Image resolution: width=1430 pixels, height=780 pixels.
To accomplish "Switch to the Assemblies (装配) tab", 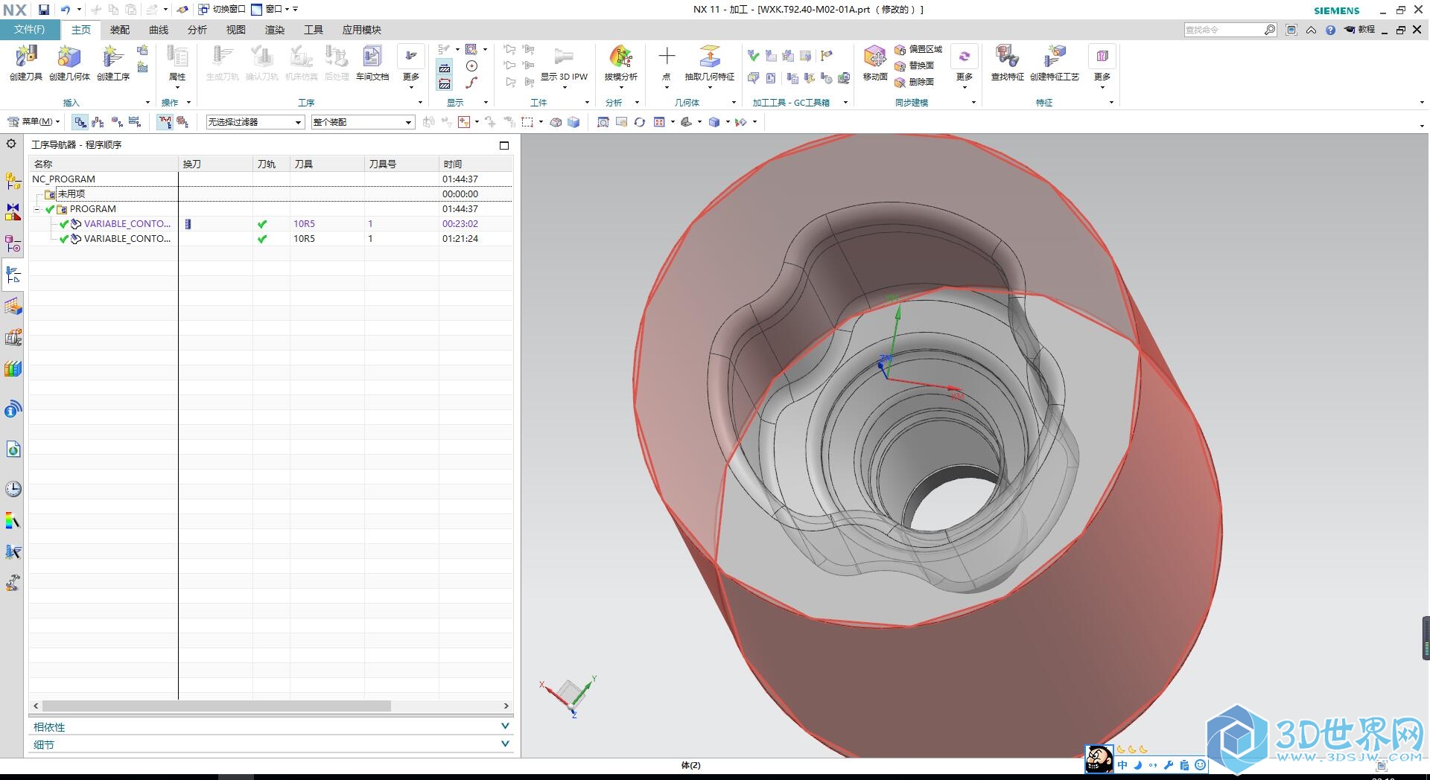I will click(120, 30).
